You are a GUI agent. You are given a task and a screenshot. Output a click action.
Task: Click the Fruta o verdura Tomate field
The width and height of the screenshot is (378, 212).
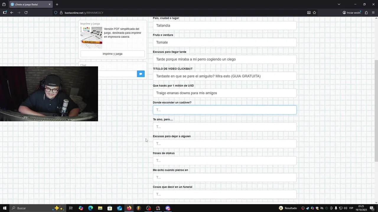click(x=225, y=42)
